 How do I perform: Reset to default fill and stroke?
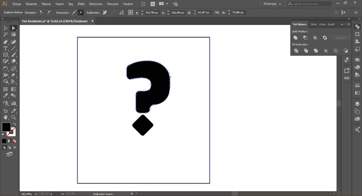(x=3, y=135)
